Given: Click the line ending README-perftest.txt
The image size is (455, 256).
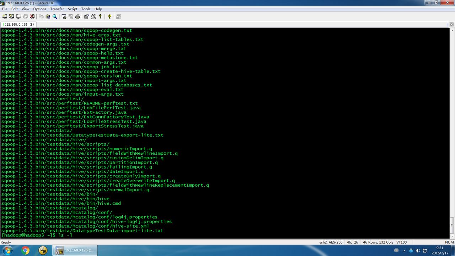Looking at the screenshot, I should (x=69, y=103).
